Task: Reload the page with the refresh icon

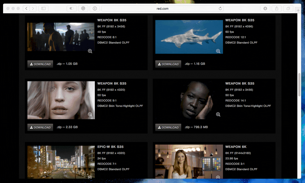Action: click(220, 8)
